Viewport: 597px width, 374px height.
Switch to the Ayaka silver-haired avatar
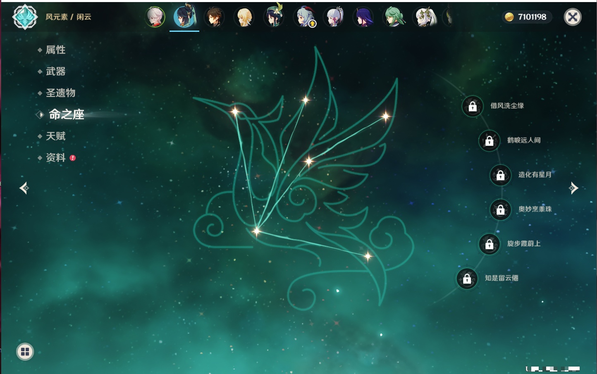[x=334, y=17]
